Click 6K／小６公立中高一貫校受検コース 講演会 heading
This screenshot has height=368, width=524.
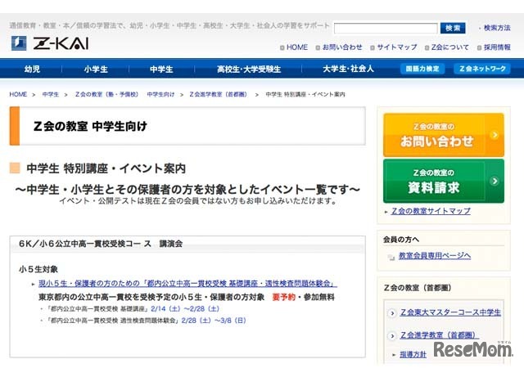click(x=101, y=244)
